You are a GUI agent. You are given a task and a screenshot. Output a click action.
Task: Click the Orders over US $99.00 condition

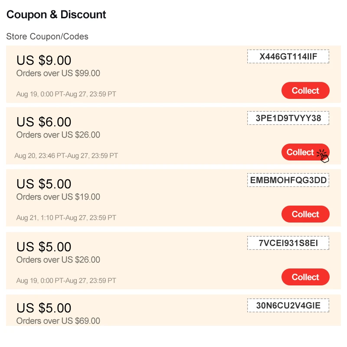pos(58,73)
